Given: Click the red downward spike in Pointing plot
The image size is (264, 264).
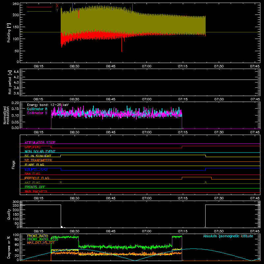Looking at the screenshot, I should click(x=122, y=45).
